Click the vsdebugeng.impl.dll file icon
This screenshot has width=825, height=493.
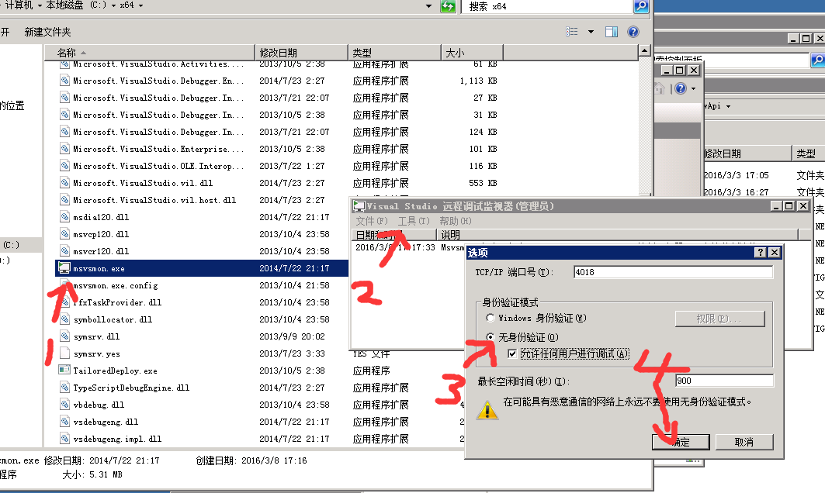point(64,438)
